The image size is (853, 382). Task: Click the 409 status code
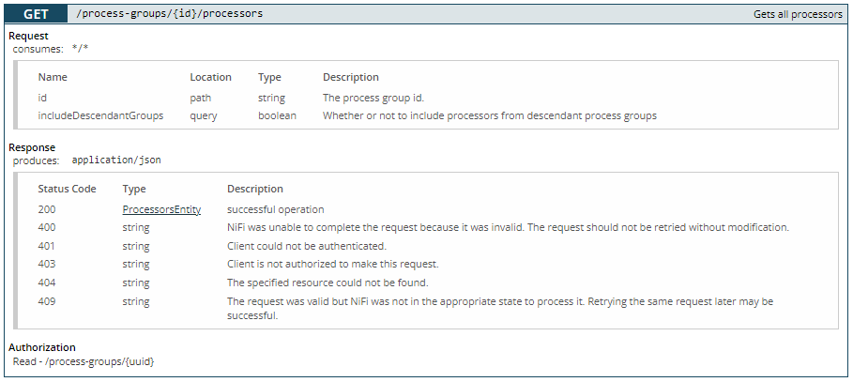click(x=47, y=301)
